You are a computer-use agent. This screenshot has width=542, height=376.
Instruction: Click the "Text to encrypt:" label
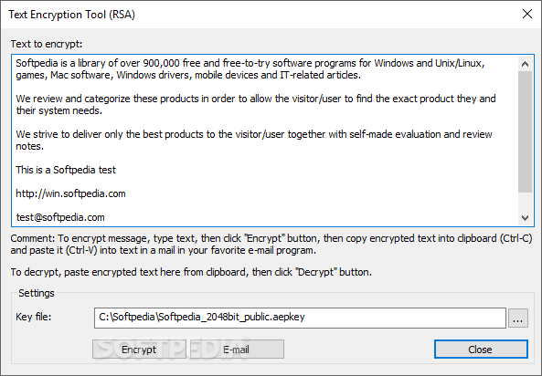click(x=47, y=44)
